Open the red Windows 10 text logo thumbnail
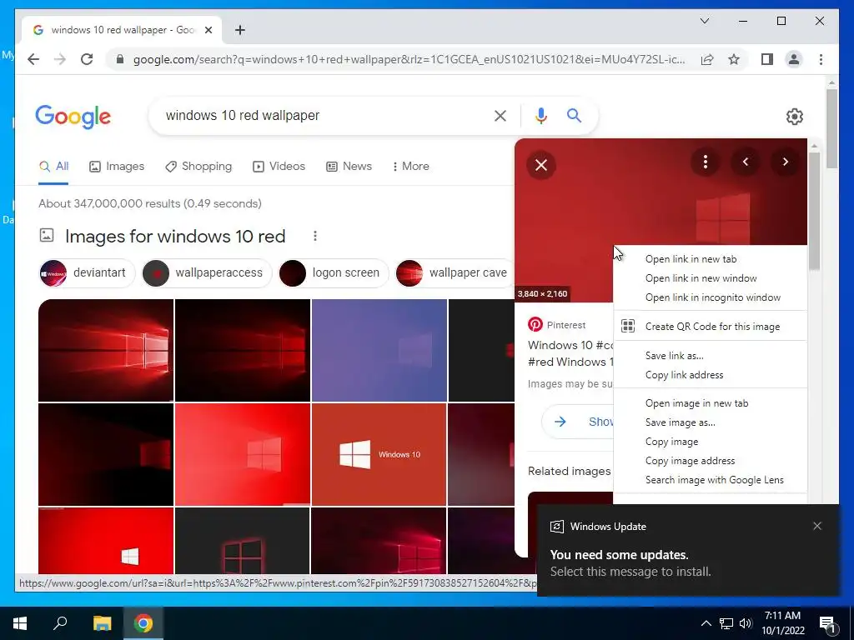This screenshot has height=640, width=854. [x=379, y=454]
